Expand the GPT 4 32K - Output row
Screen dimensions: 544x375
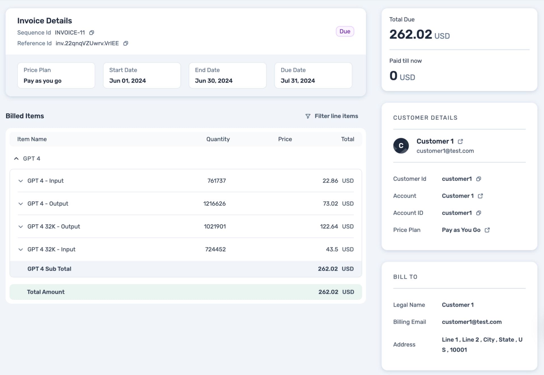(x=20, y=227)
